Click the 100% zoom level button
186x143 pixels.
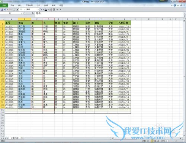(x=163, y=141)
